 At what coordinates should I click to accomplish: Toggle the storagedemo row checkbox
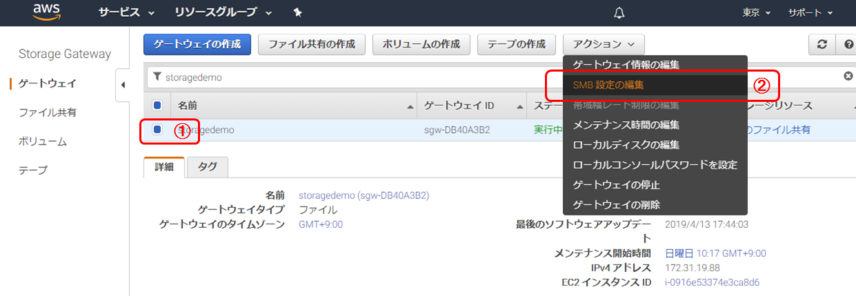pos(157,129)
